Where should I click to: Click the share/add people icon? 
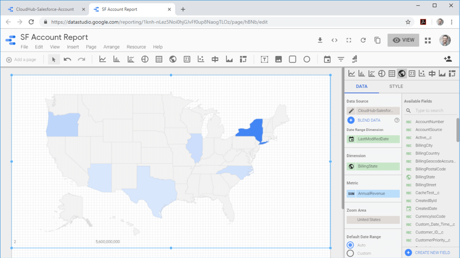coord(447,59)
